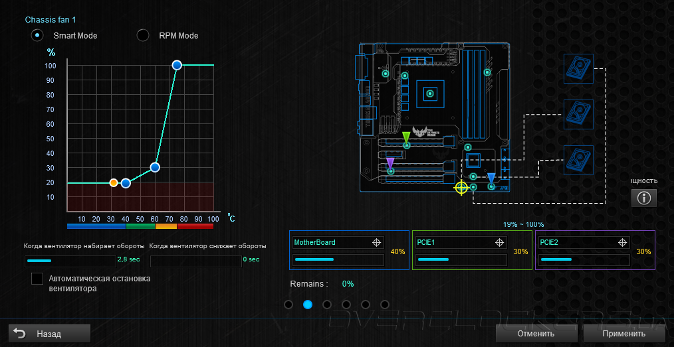Go to the fourth page dot
Image resolution: width=674 pixels, height=347 pixels.
346,305
